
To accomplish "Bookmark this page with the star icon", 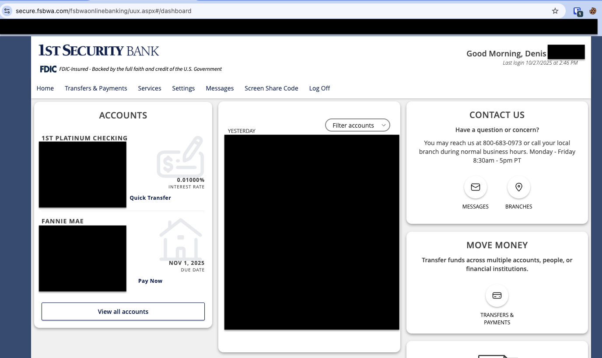I will tap(555, 11).
